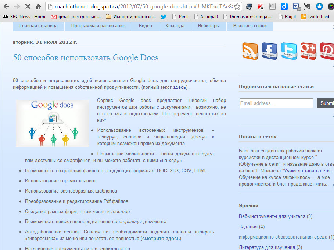Click the Использование разнообразных шаблонов bullet

pyautogui.click(x=71, y=191)
